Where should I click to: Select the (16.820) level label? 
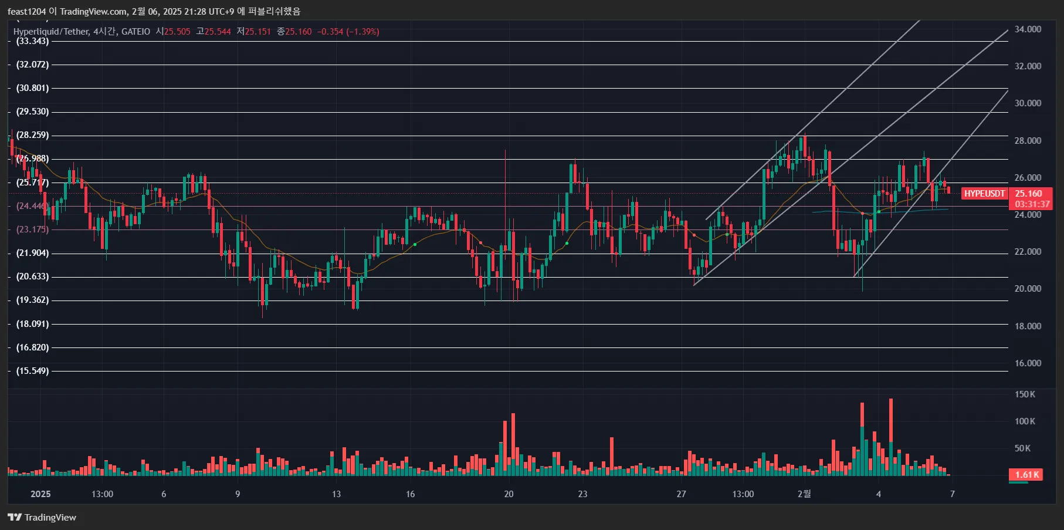coord(32,347)
